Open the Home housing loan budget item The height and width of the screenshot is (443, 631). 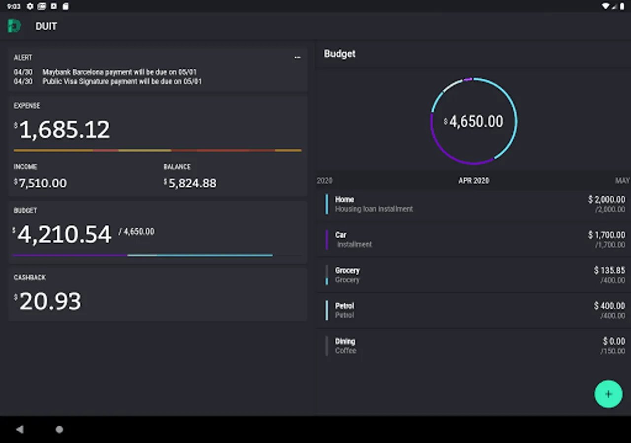pyautogui.click(x=473, y=204)
